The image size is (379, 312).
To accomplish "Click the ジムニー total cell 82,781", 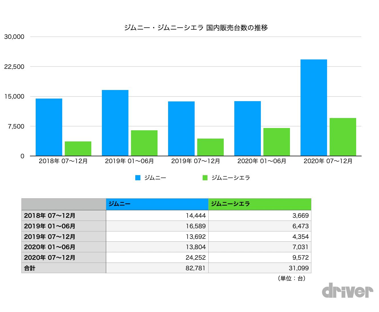I will pos(157,268).
